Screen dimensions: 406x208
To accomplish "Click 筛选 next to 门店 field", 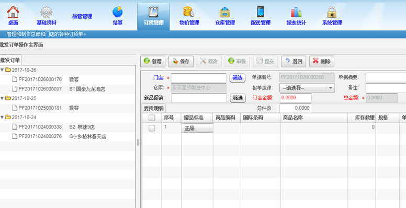I will (238, 78).
